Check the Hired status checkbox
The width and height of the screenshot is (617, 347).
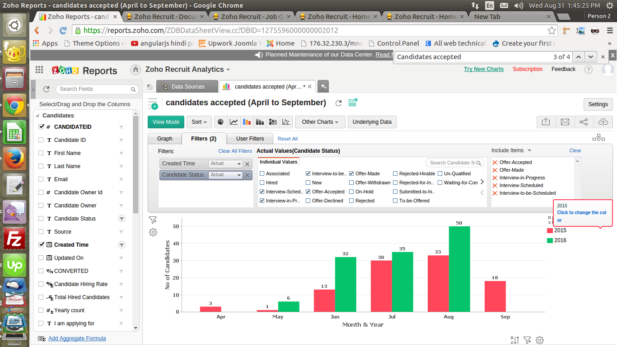[262, 183]
